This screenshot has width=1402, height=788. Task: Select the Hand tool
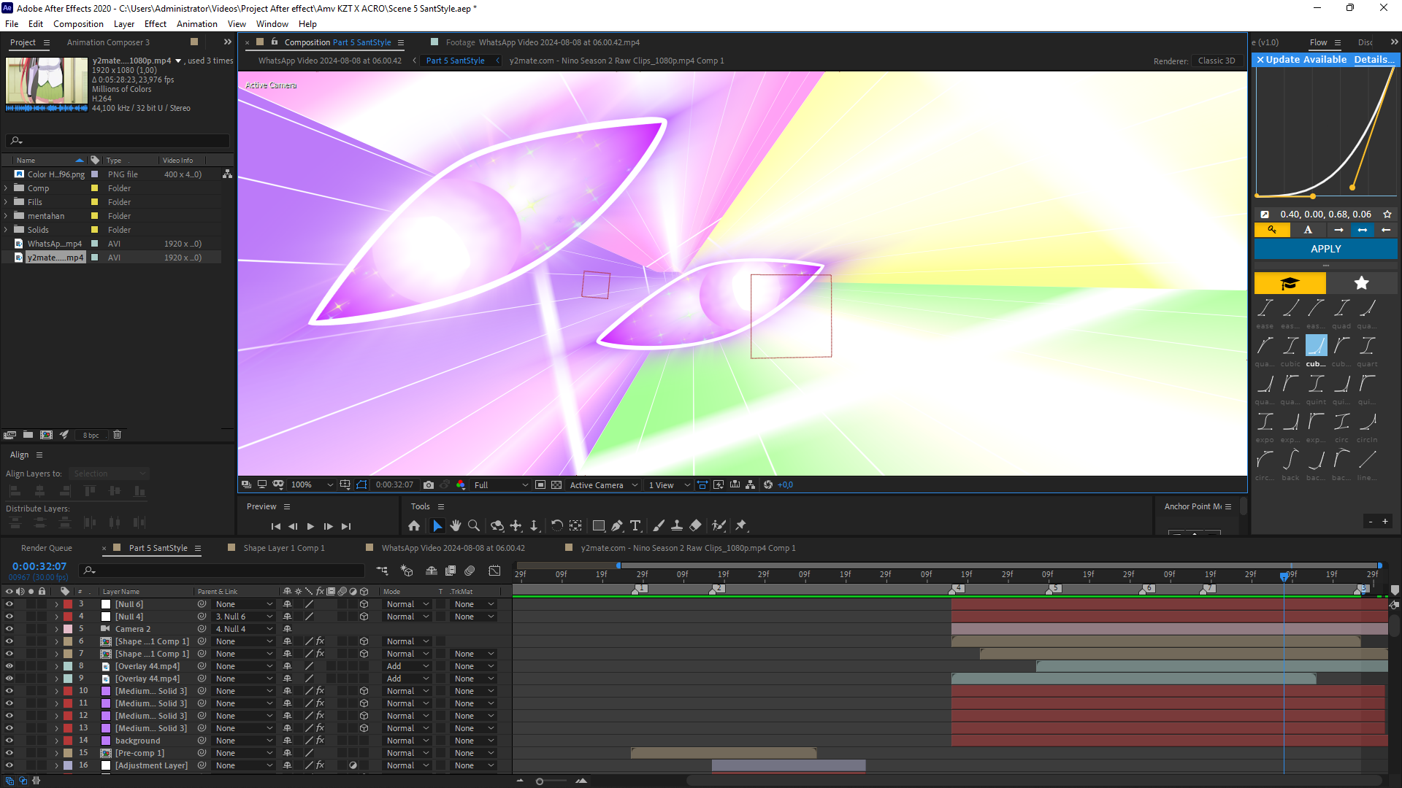(456, 525)
